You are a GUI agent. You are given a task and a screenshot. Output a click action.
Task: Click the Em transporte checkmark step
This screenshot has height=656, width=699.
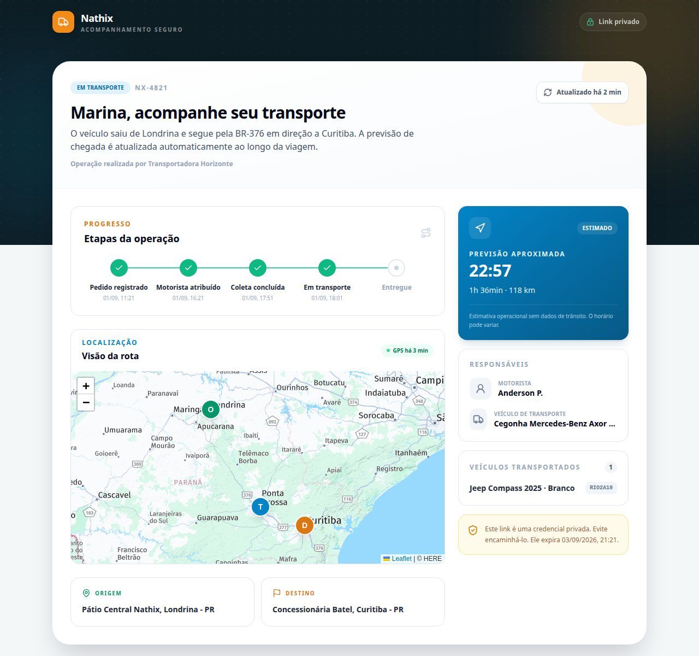point(327,268)
